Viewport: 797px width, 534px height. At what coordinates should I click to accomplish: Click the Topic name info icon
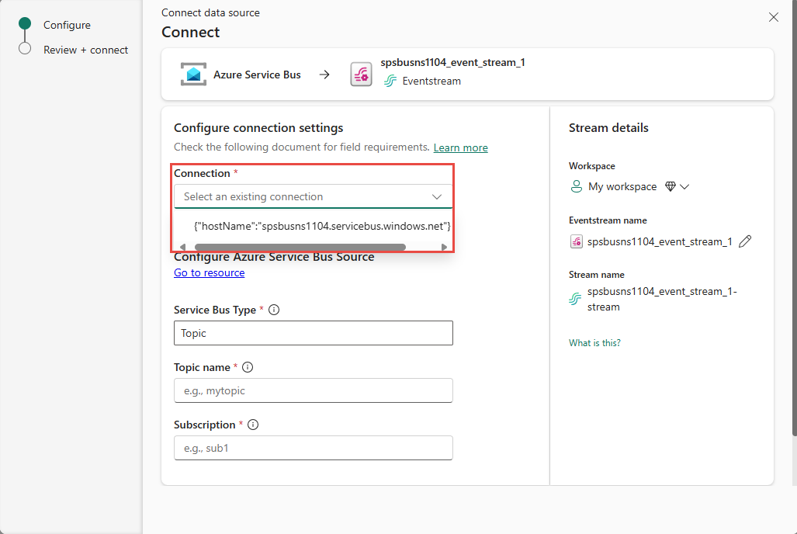(x=248, y=367)
